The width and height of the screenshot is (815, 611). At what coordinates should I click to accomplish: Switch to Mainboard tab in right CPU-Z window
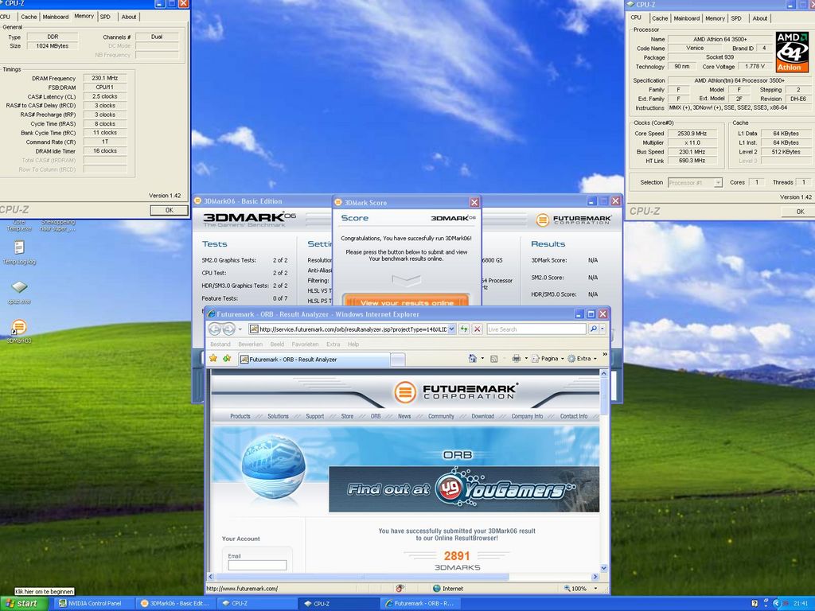(686, 18)
